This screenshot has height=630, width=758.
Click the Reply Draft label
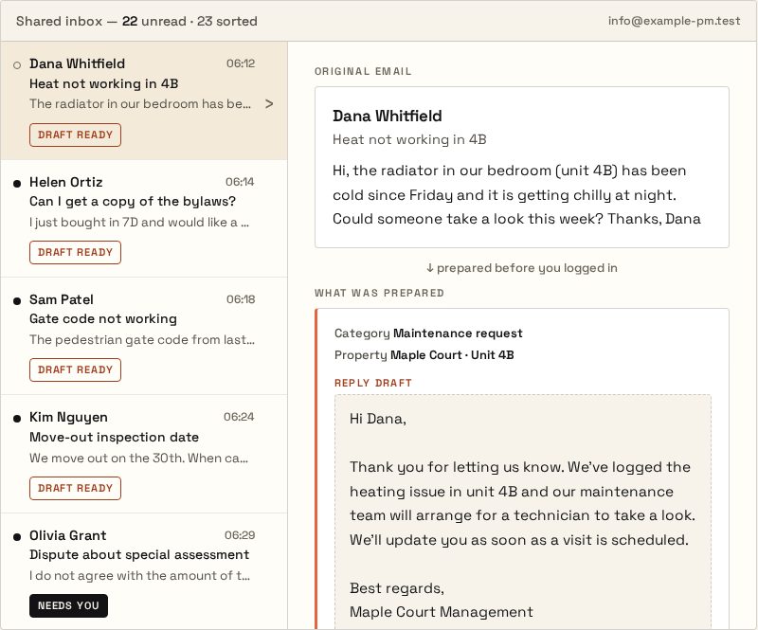[x=373, y=383]
